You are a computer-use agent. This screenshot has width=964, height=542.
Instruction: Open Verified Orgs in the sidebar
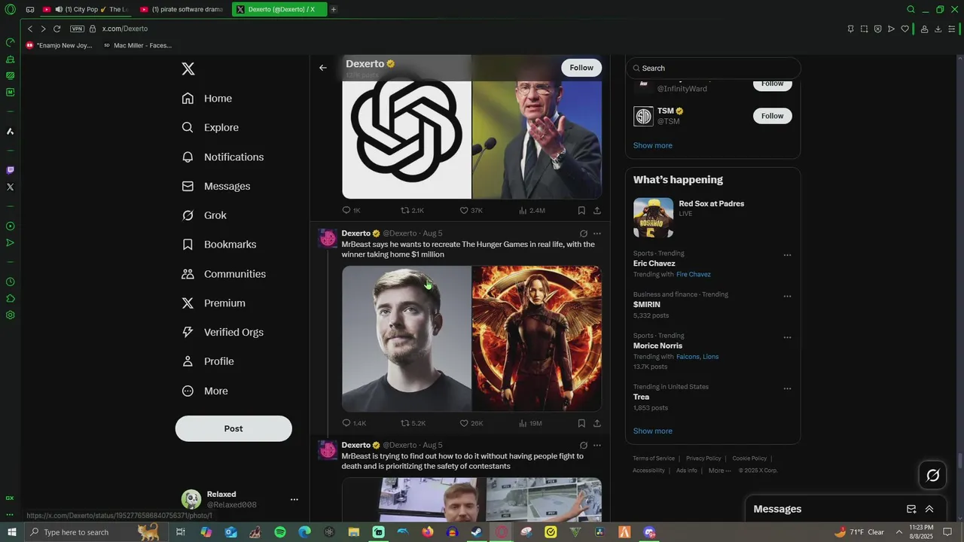point(223,332)
